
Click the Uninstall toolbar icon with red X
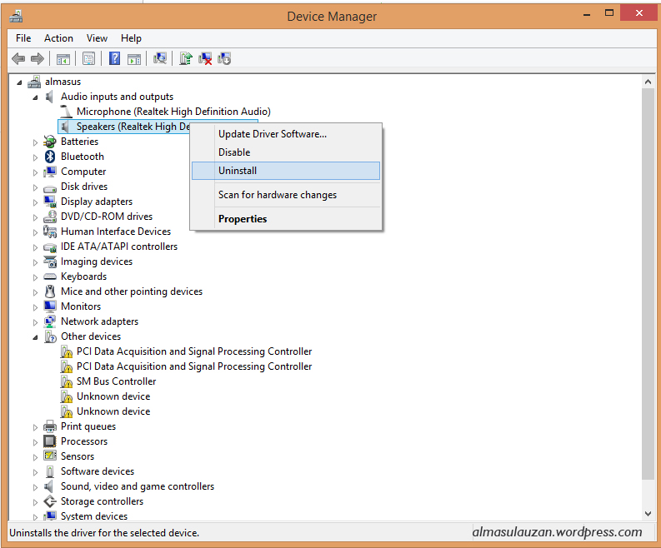point(205,58)
